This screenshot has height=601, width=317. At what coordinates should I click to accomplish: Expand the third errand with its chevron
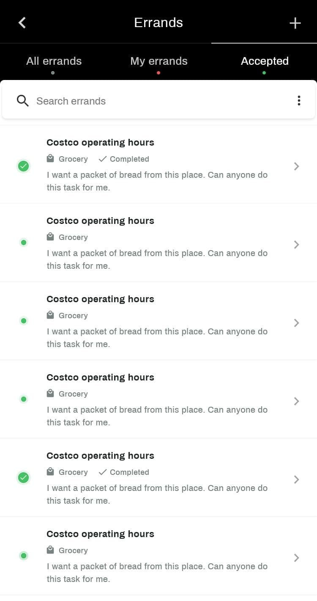pos(296,323)
